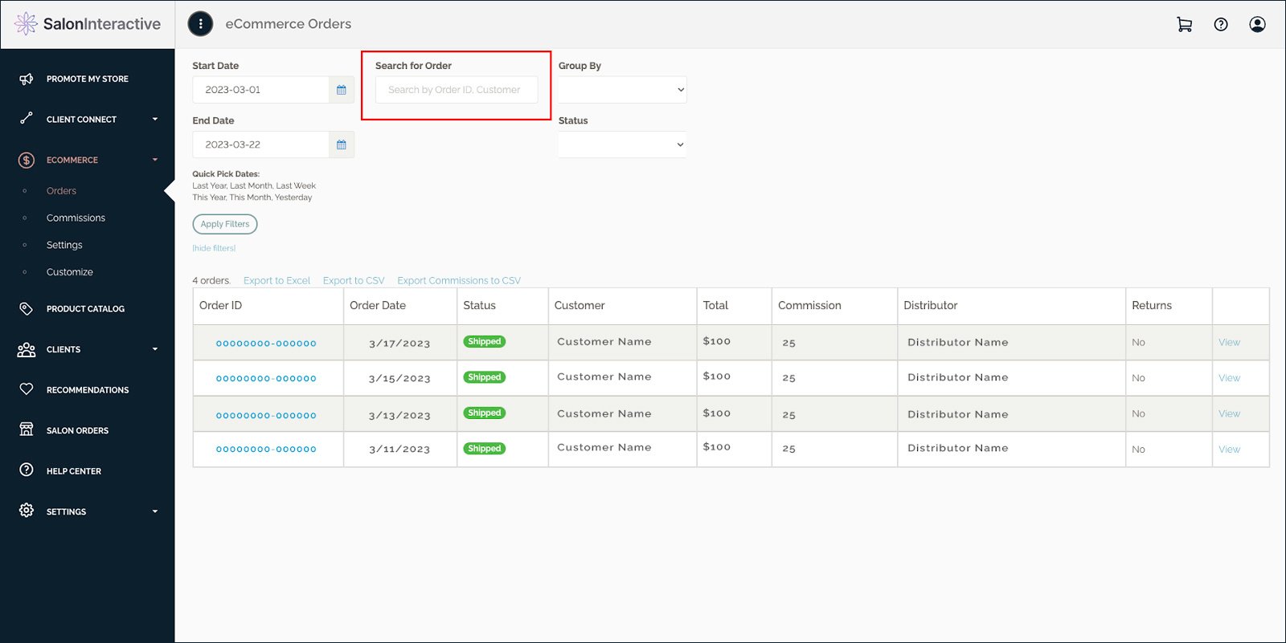Open the Start Date calendar picker

click(342, 90)
